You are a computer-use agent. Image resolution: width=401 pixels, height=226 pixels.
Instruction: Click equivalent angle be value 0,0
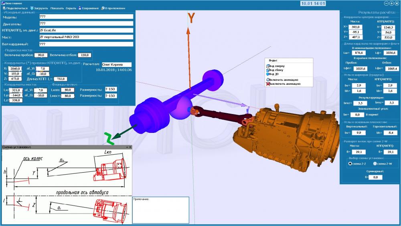pyautogui.click(x=357, y=115)
